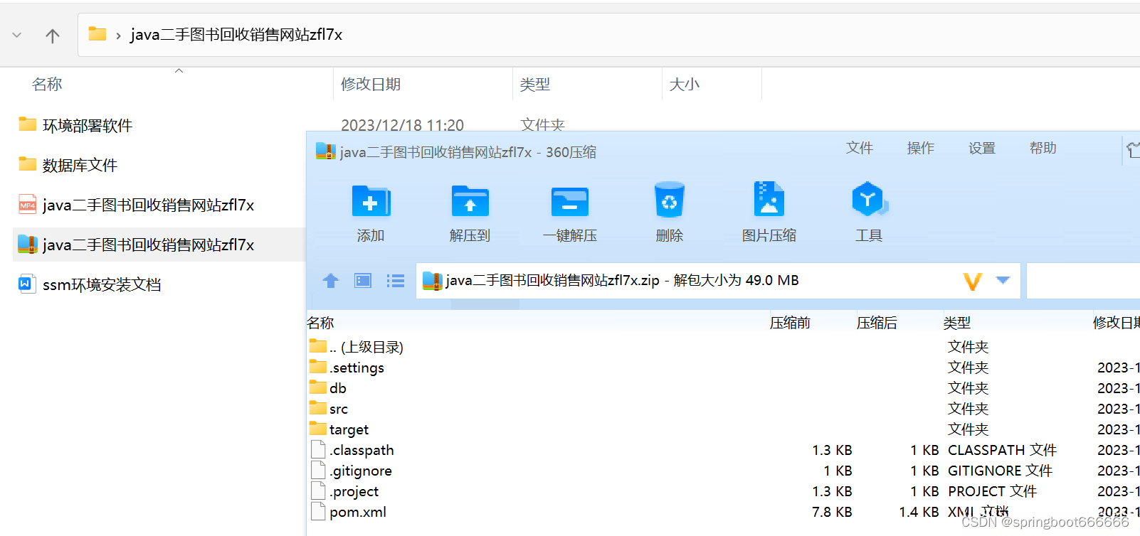Screen dimensions: 1140x536
Task: Click the PROJECT 文件 type cell
Action: coord(992,491)
